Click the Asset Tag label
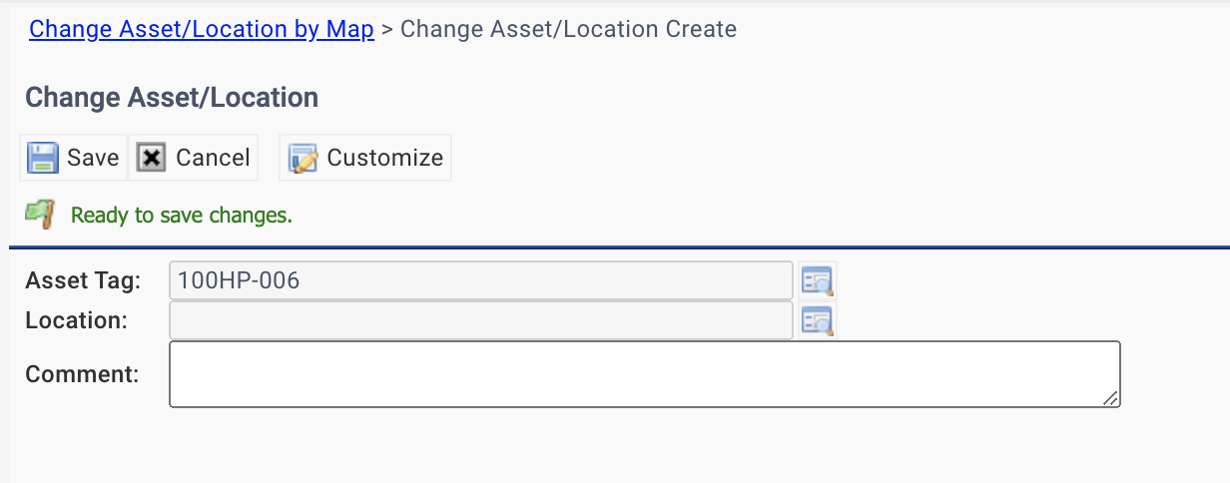This screenshot has height=483, width=1230. point(84,280)
